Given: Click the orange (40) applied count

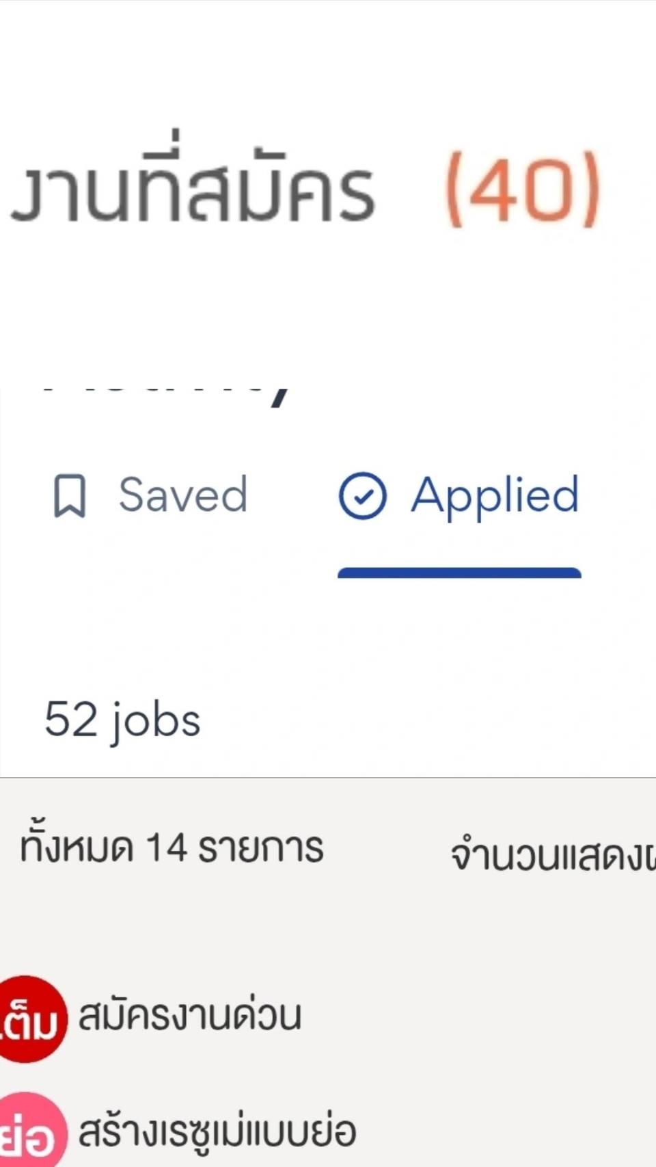Looking at the screenshot, I should [523, 189].
